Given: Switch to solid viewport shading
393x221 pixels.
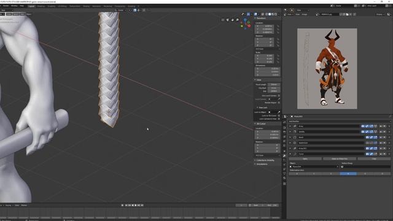Looking at the screenshot, I should point(270,14).
